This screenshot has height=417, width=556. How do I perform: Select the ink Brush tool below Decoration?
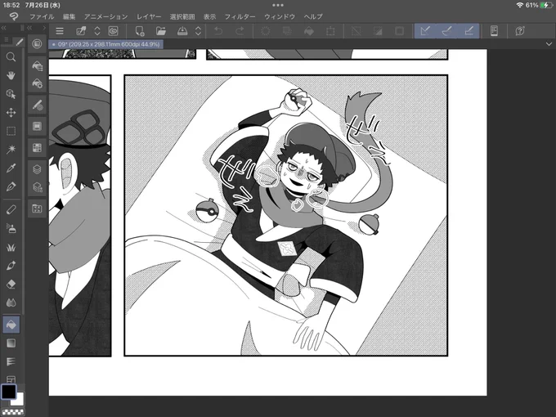(x=11, y=266)
